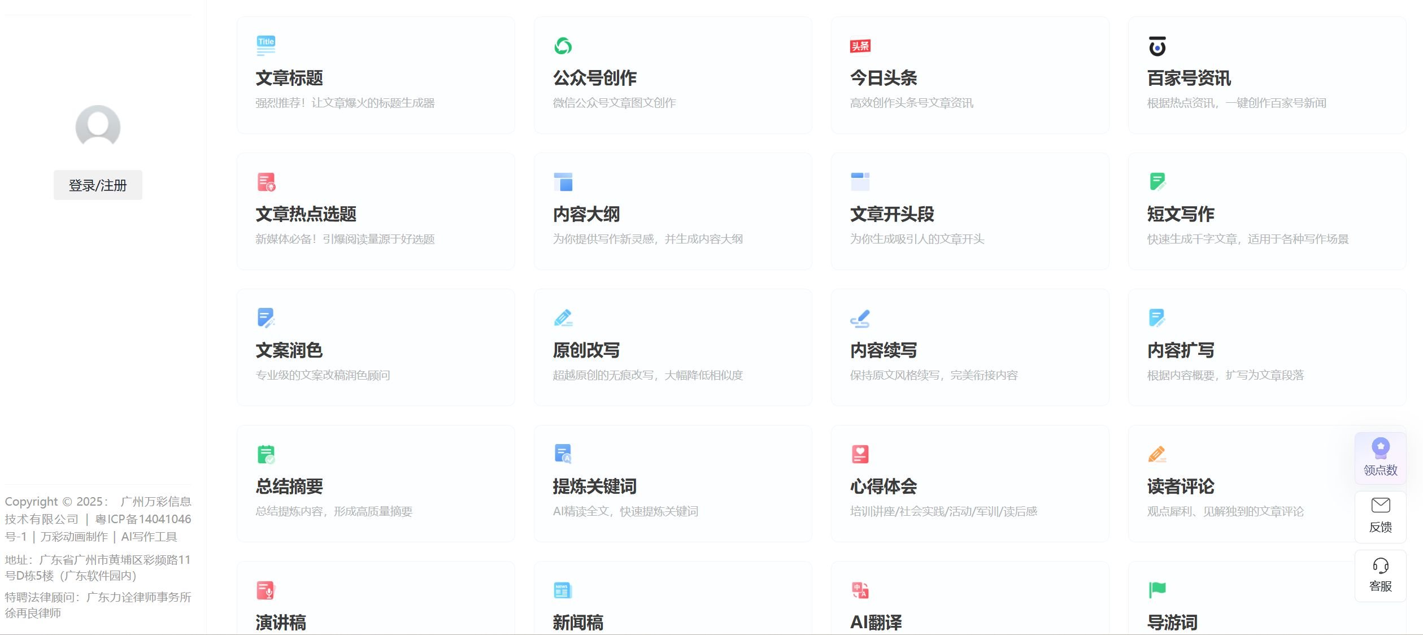Image resolution: width=1423 pixels, height=635 pixels.
Task: Click description 观点犀利、见解独到的文章评论
Action: (x=1226, y=511)
